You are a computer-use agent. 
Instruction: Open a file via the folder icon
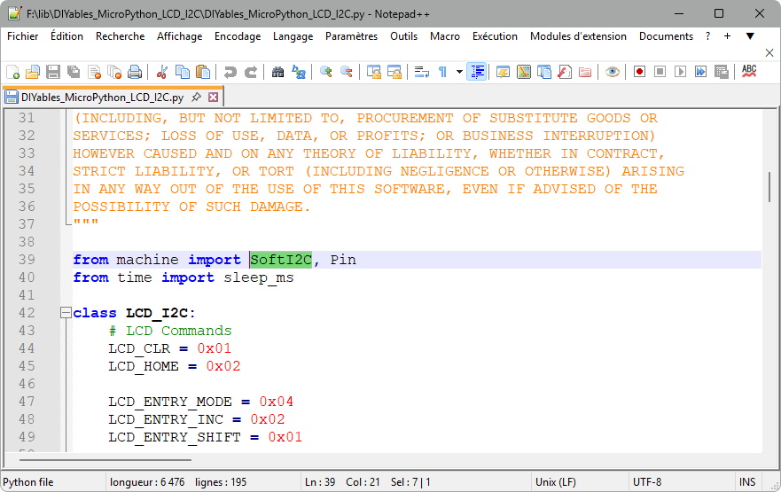[33, 72]
